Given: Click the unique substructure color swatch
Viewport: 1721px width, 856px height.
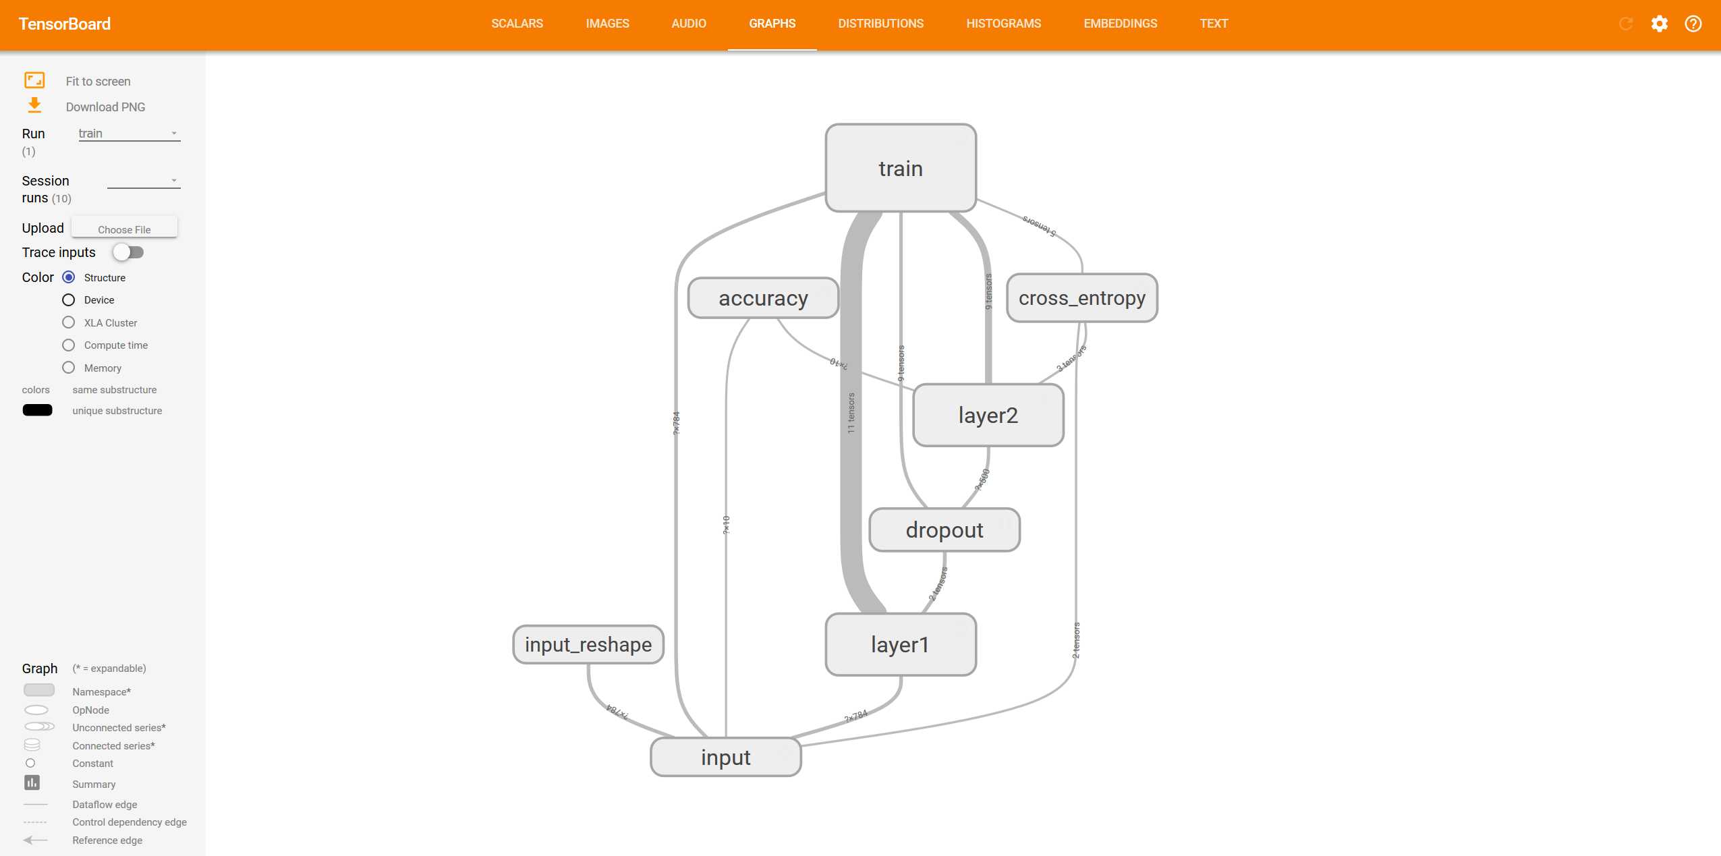Looking at the screenshot, I should 38,410.
